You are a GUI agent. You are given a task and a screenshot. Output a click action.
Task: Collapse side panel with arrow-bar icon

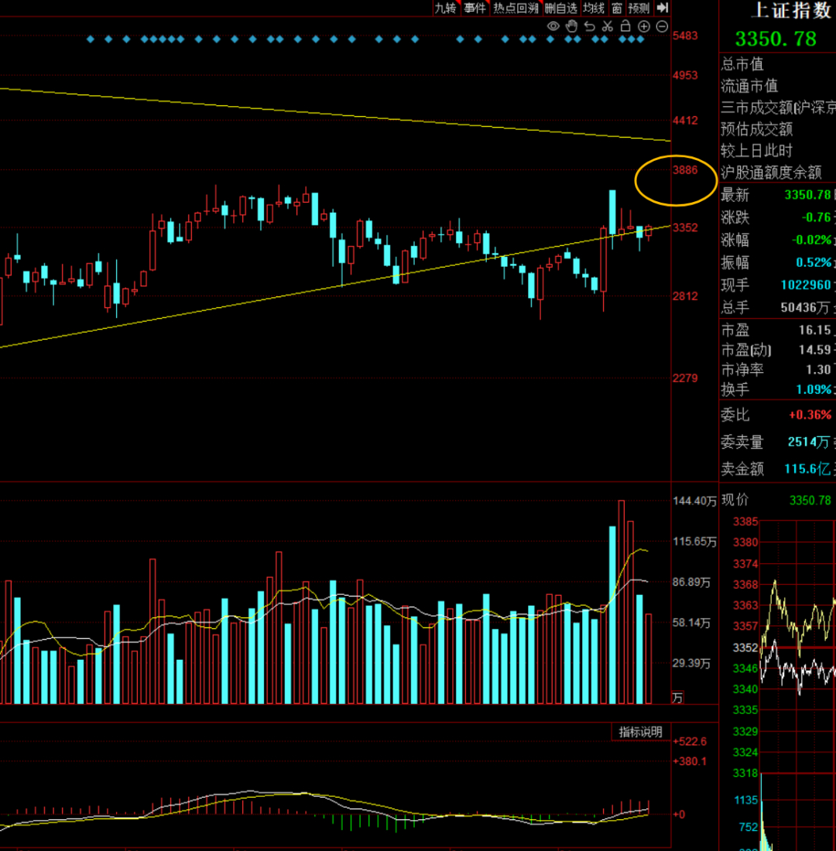coord(662,8)
